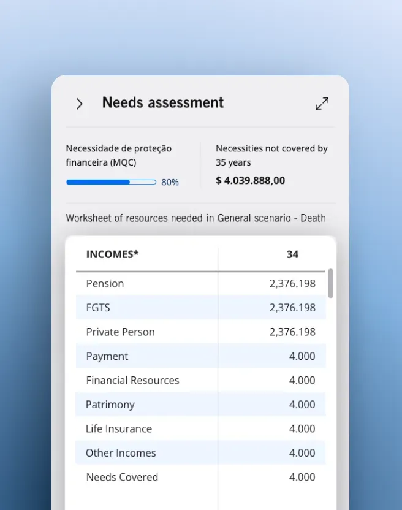Click the Financial Resources value 4.000

[x=302, y=381]
